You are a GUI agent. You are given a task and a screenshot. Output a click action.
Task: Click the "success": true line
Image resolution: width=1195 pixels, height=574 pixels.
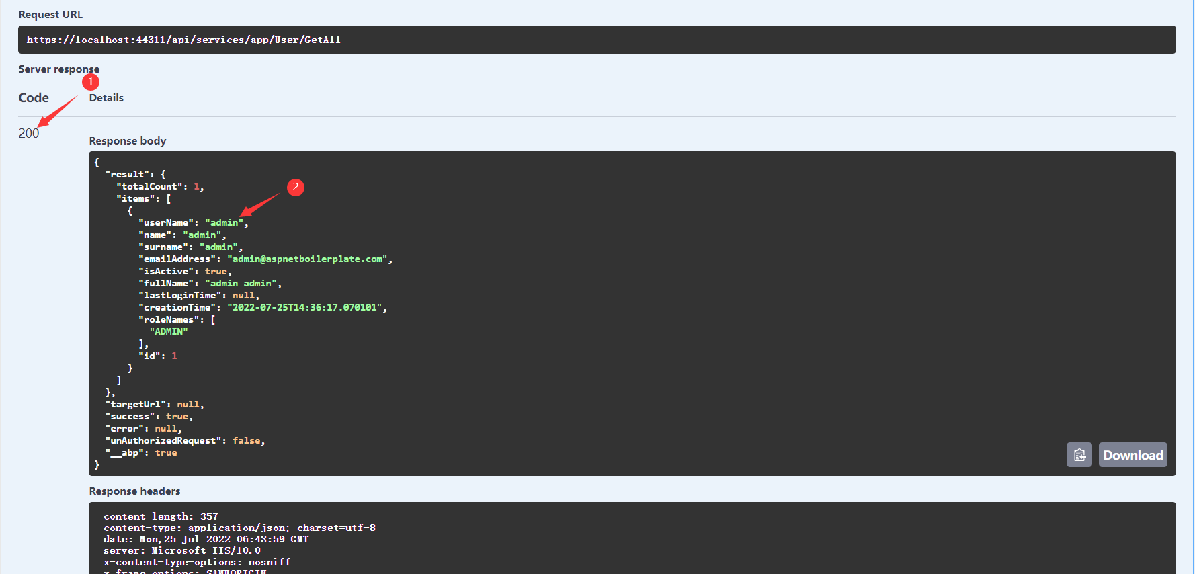(x=149, y=417)
